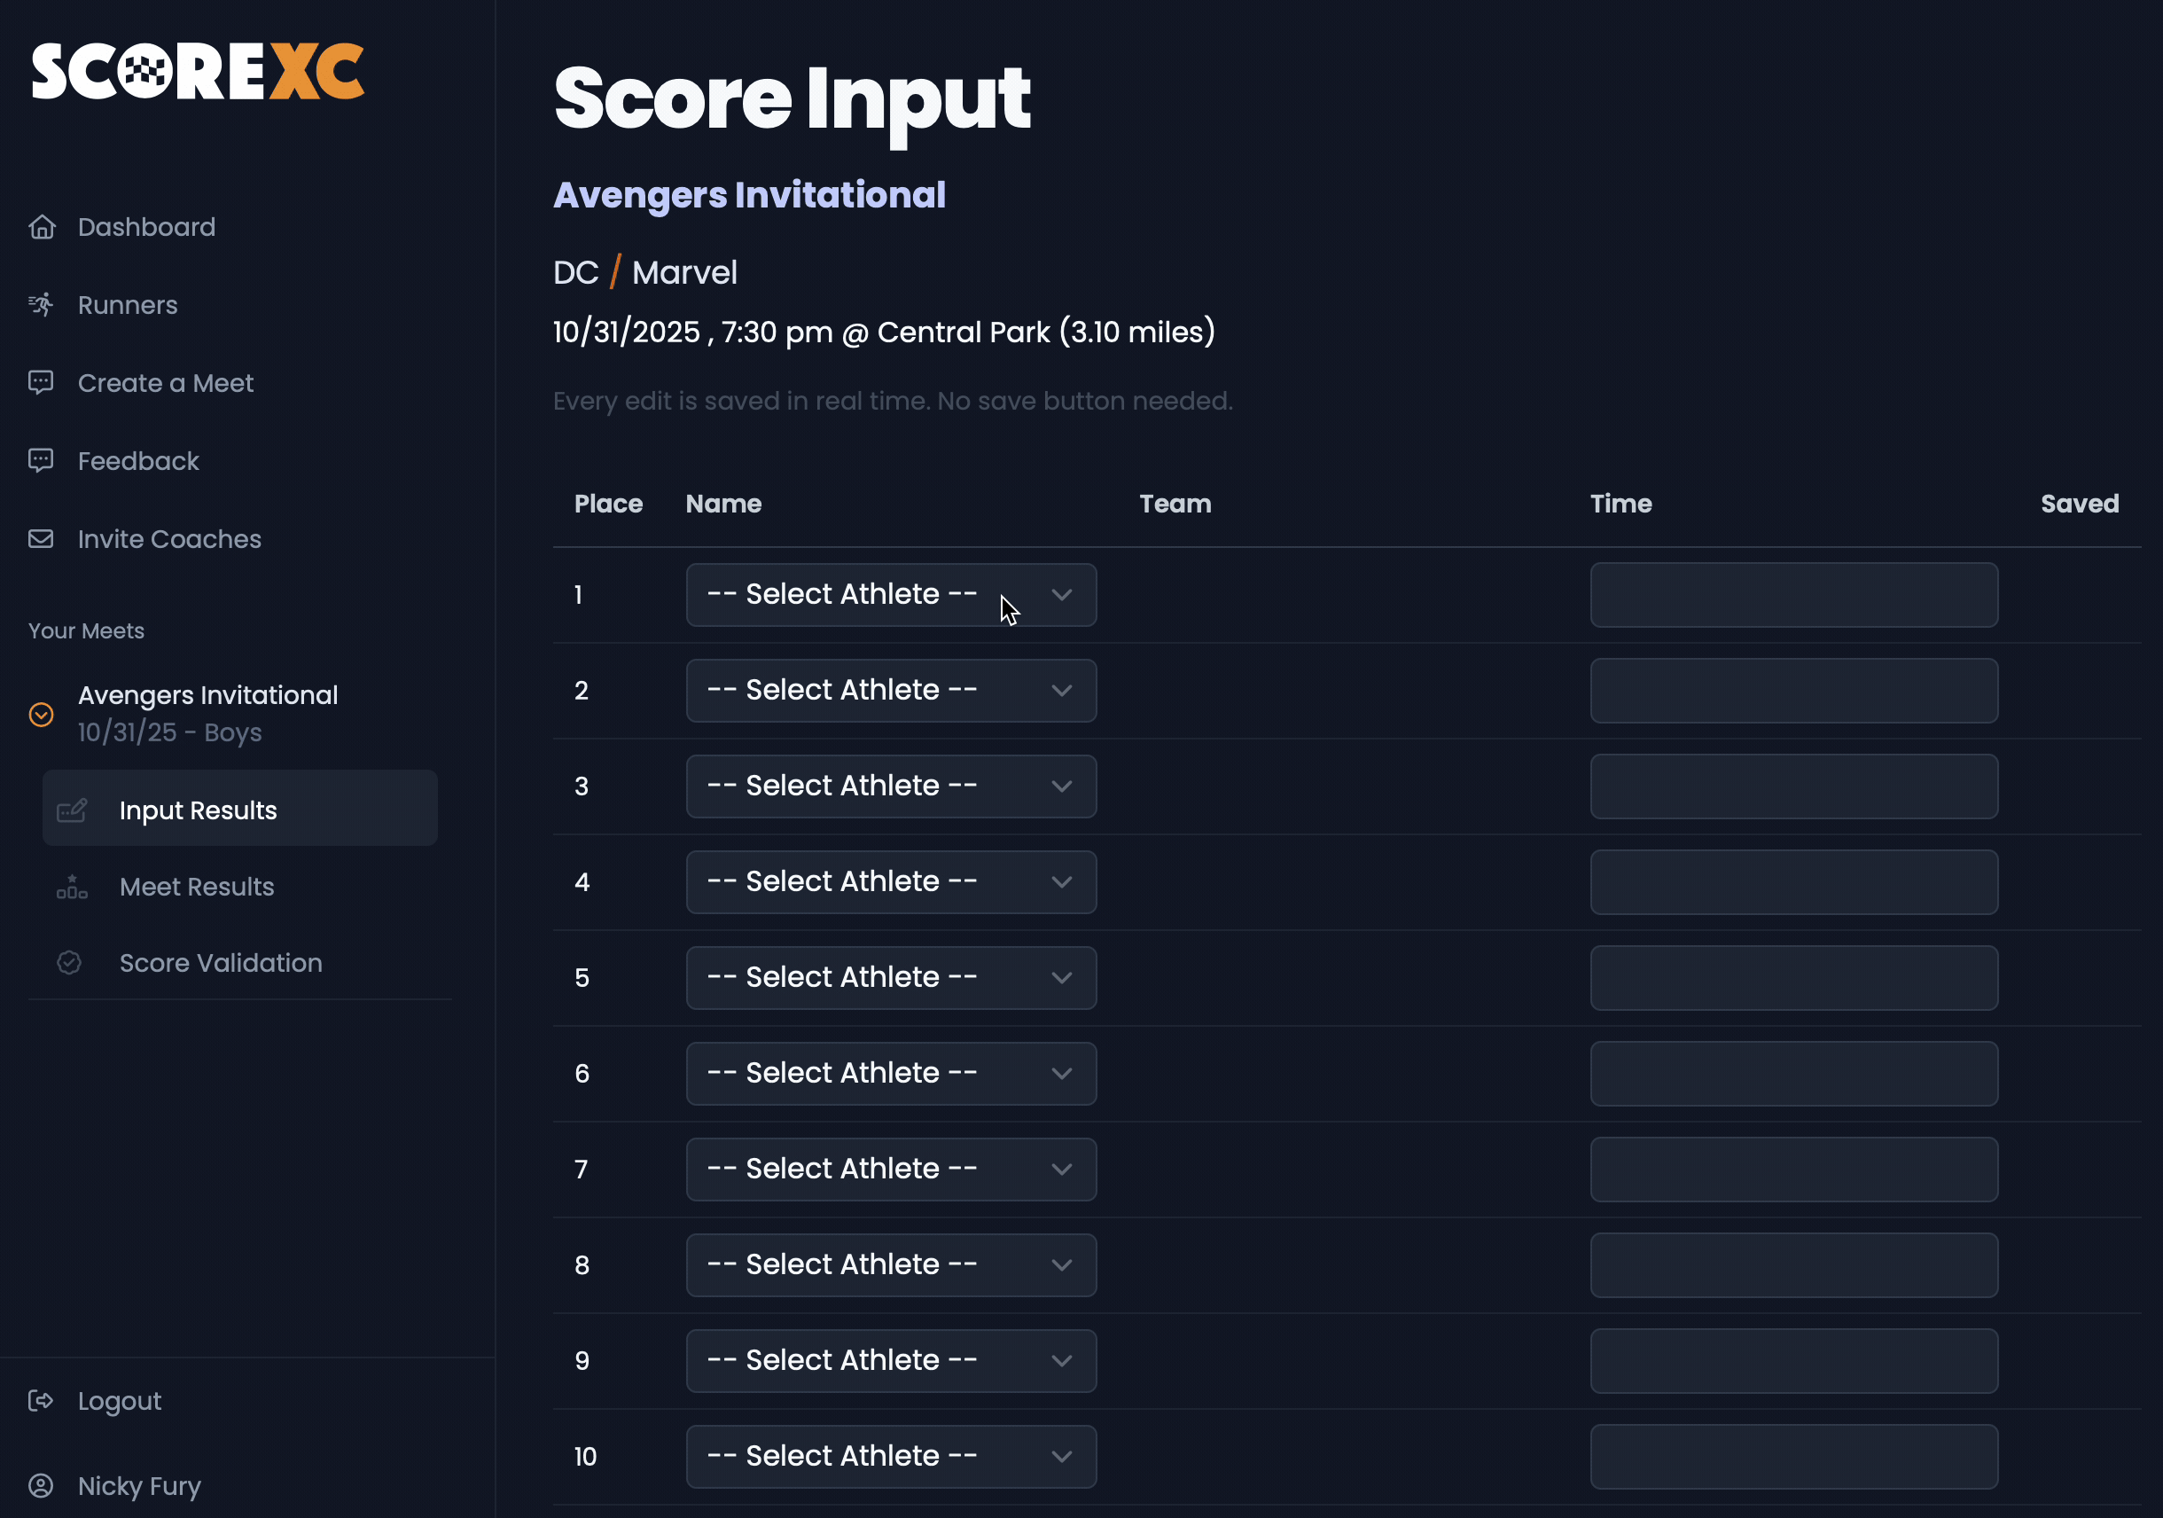Viewport: 2163px width, 1518px height.
Task: Click the time field for place 2
Action: [1792, 691]
